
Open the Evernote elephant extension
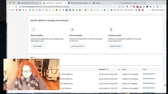coord(127,7)
